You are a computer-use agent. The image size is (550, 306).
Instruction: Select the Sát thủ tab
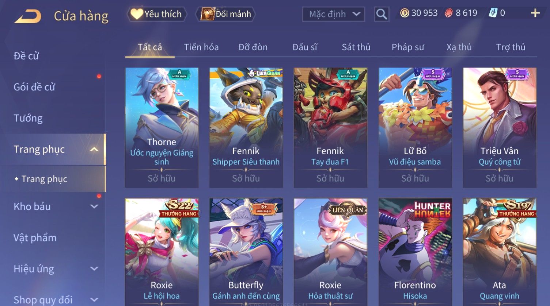356,47
